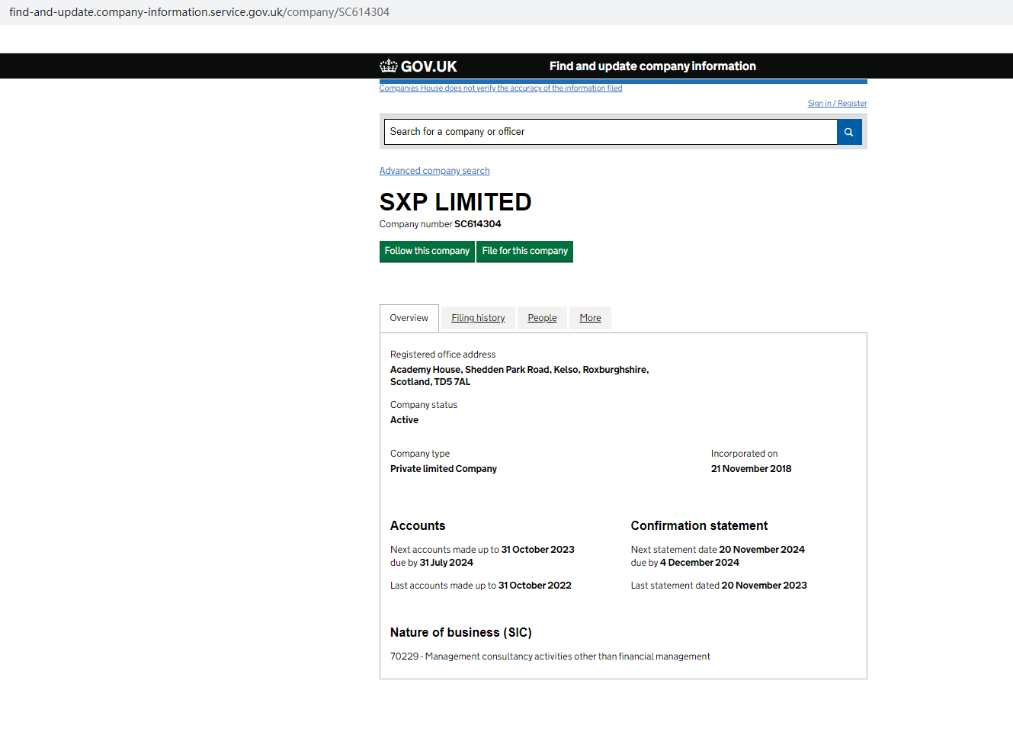The height and width of the screenshot is (748, 1013).
Task: Click the next accounts date 31 October 2023
Action: (x=538, y=550)
